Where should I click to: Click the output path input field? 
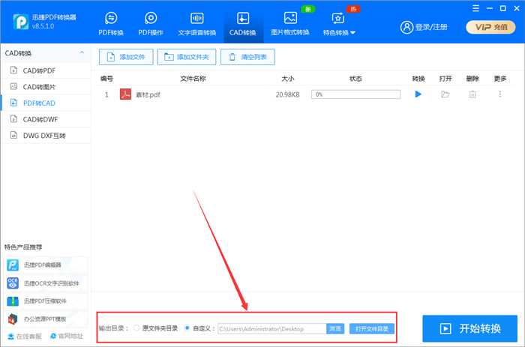271,328
